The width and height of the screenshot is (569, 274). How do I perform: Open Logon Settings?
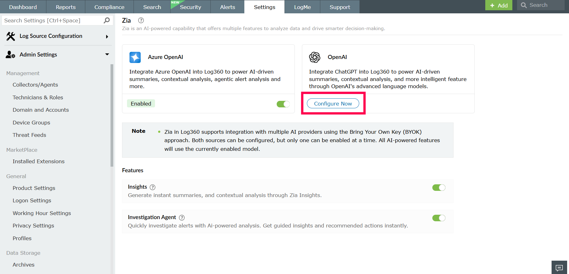pyautogui.click(x=32, y=200)
